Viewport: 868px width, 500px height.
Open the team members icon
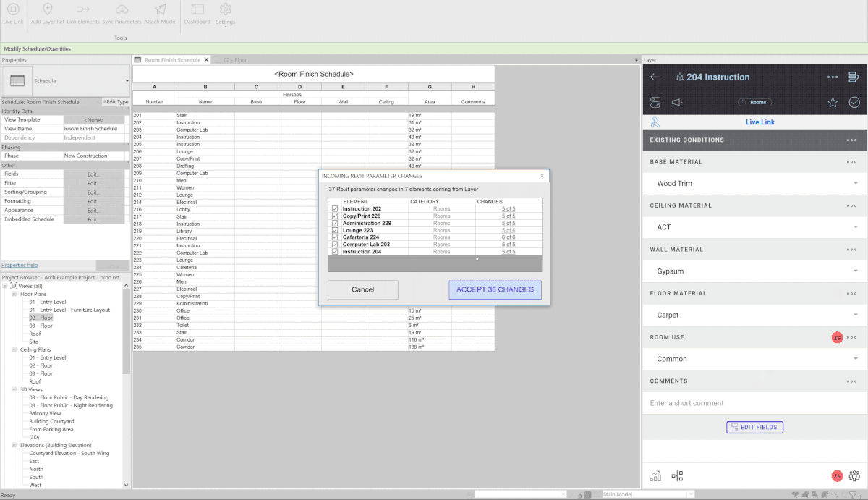pos(854,476)
